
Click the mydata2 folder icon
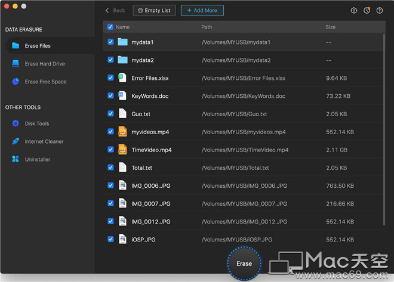pyautogui.click(x=122, y=60)
